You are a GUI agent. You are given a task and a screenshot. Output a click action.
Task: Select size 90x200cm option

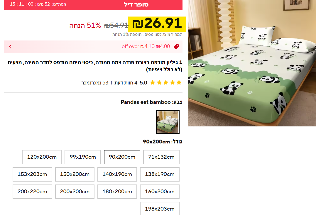122,157
